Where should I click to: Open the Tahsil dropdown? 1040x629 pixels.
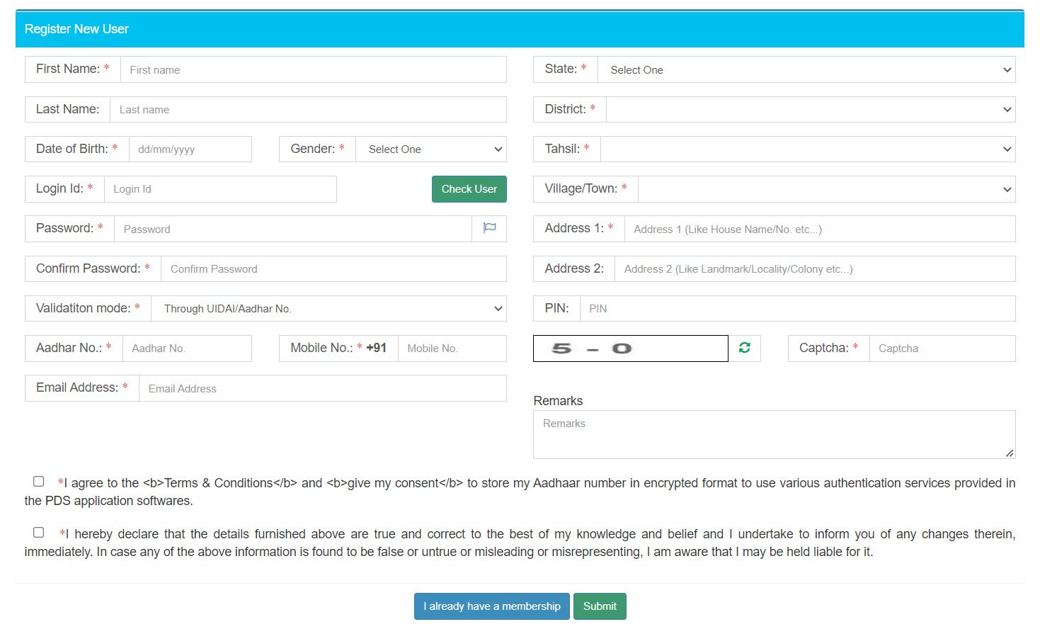[807, 149]
